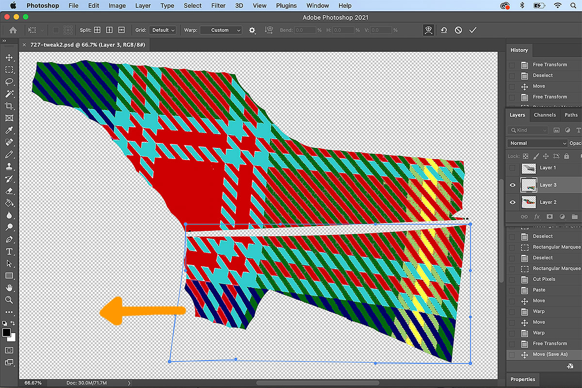Image resolution: width=582 pixels, height=388 pixels.
Task: Click change warp orientation icon
Action: click(269, 30)
